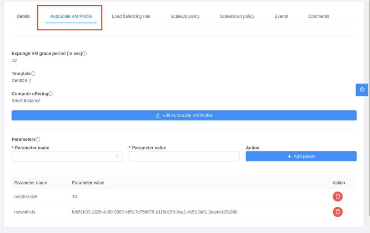Click inside the Parameter value field

184,156
